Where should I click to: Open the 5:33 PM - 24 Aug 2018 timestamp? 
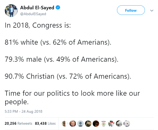23,111
